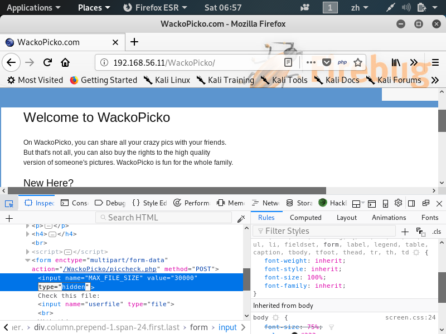This screenshot has height=334, width=446.
Task: Click the eyedropper color grabber icon
Action: 241,218
